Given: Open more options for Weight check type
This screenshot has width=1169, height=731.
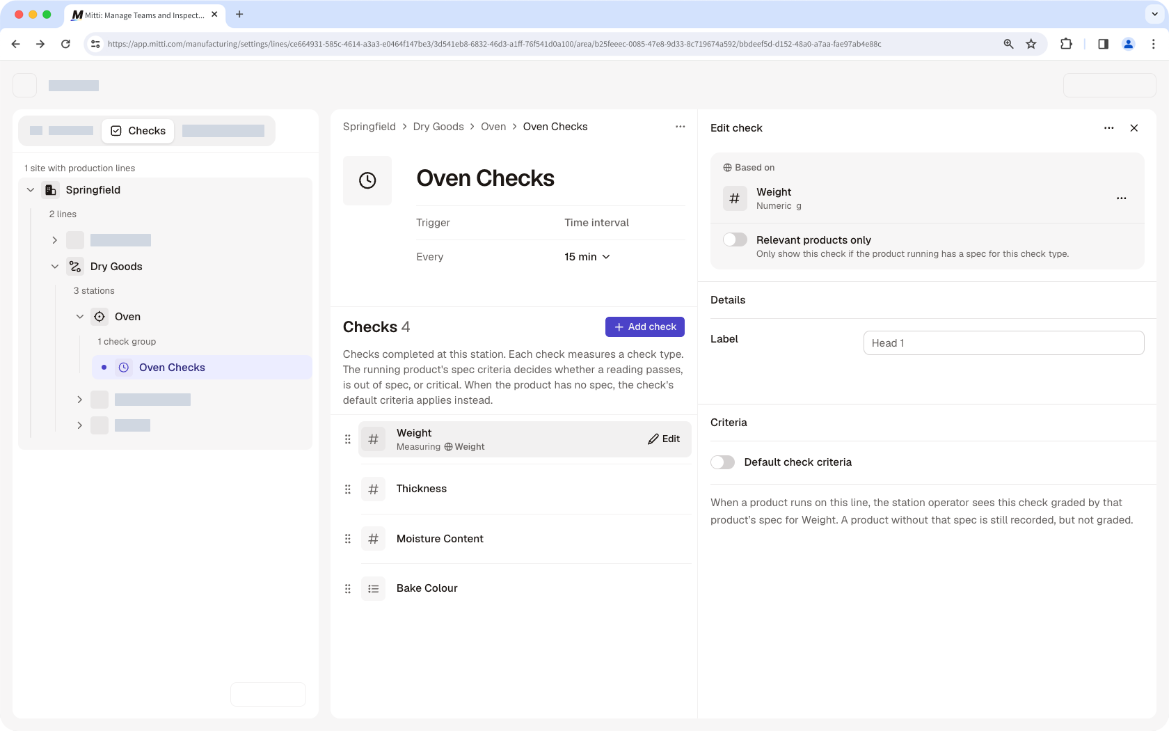Looking at the screenshot, I should 1121,198.
